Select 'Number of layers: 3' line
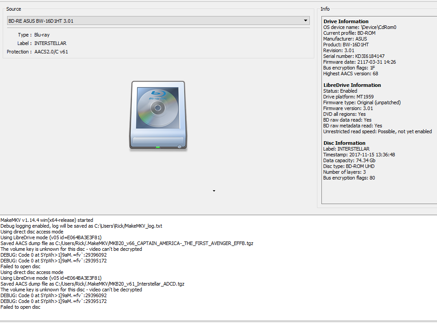This screenshot has width=437, height=323. [x=345, y=172]
